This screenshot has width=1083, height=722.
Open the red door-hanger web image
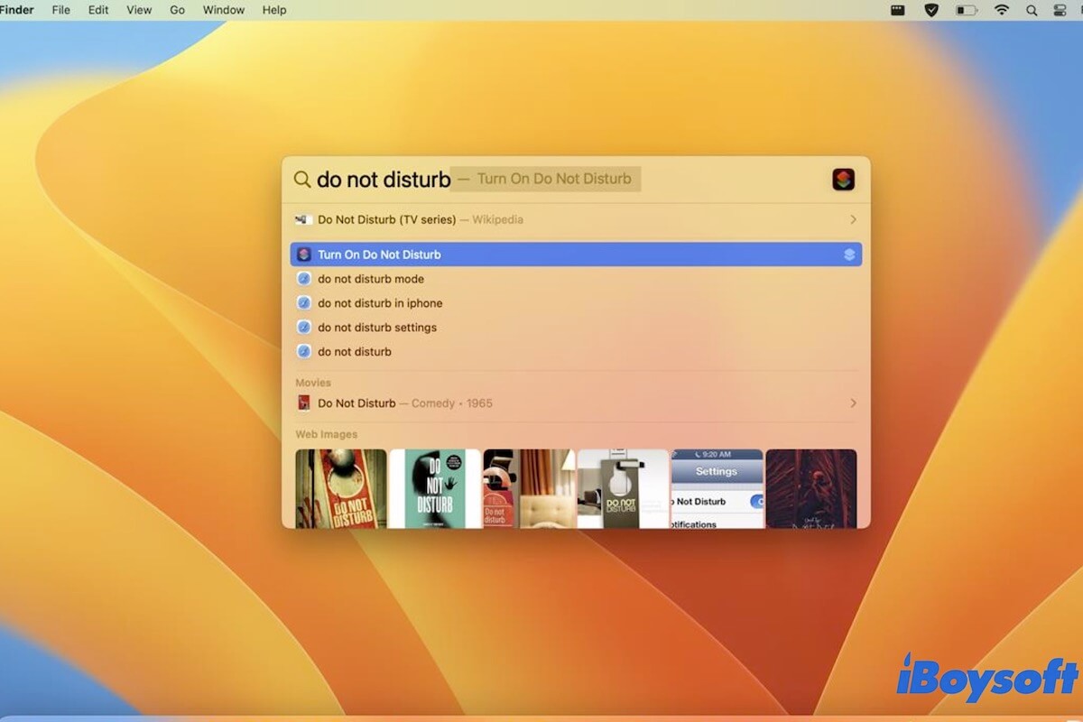tap(341, 488)
